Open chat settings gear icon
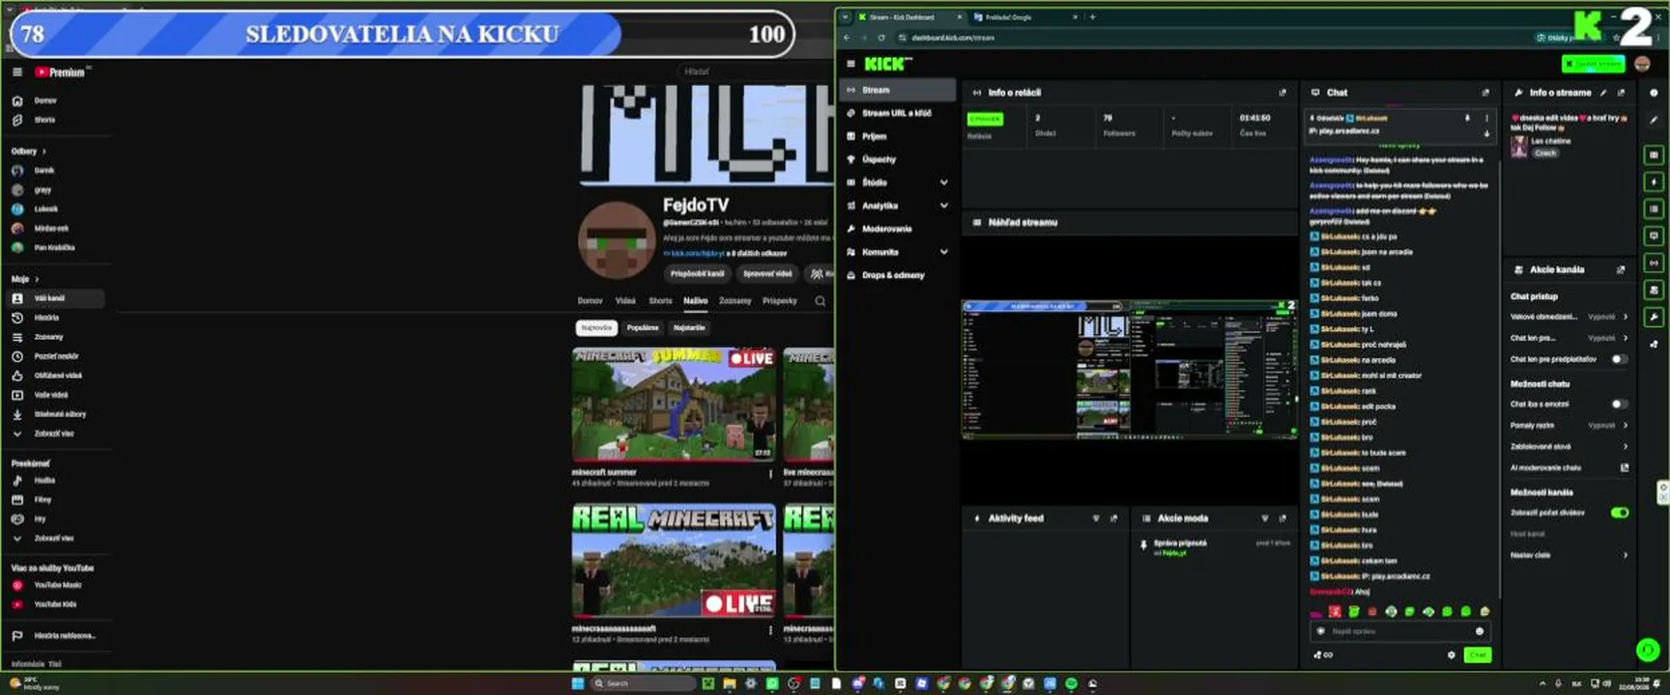 pos(1451,654)
